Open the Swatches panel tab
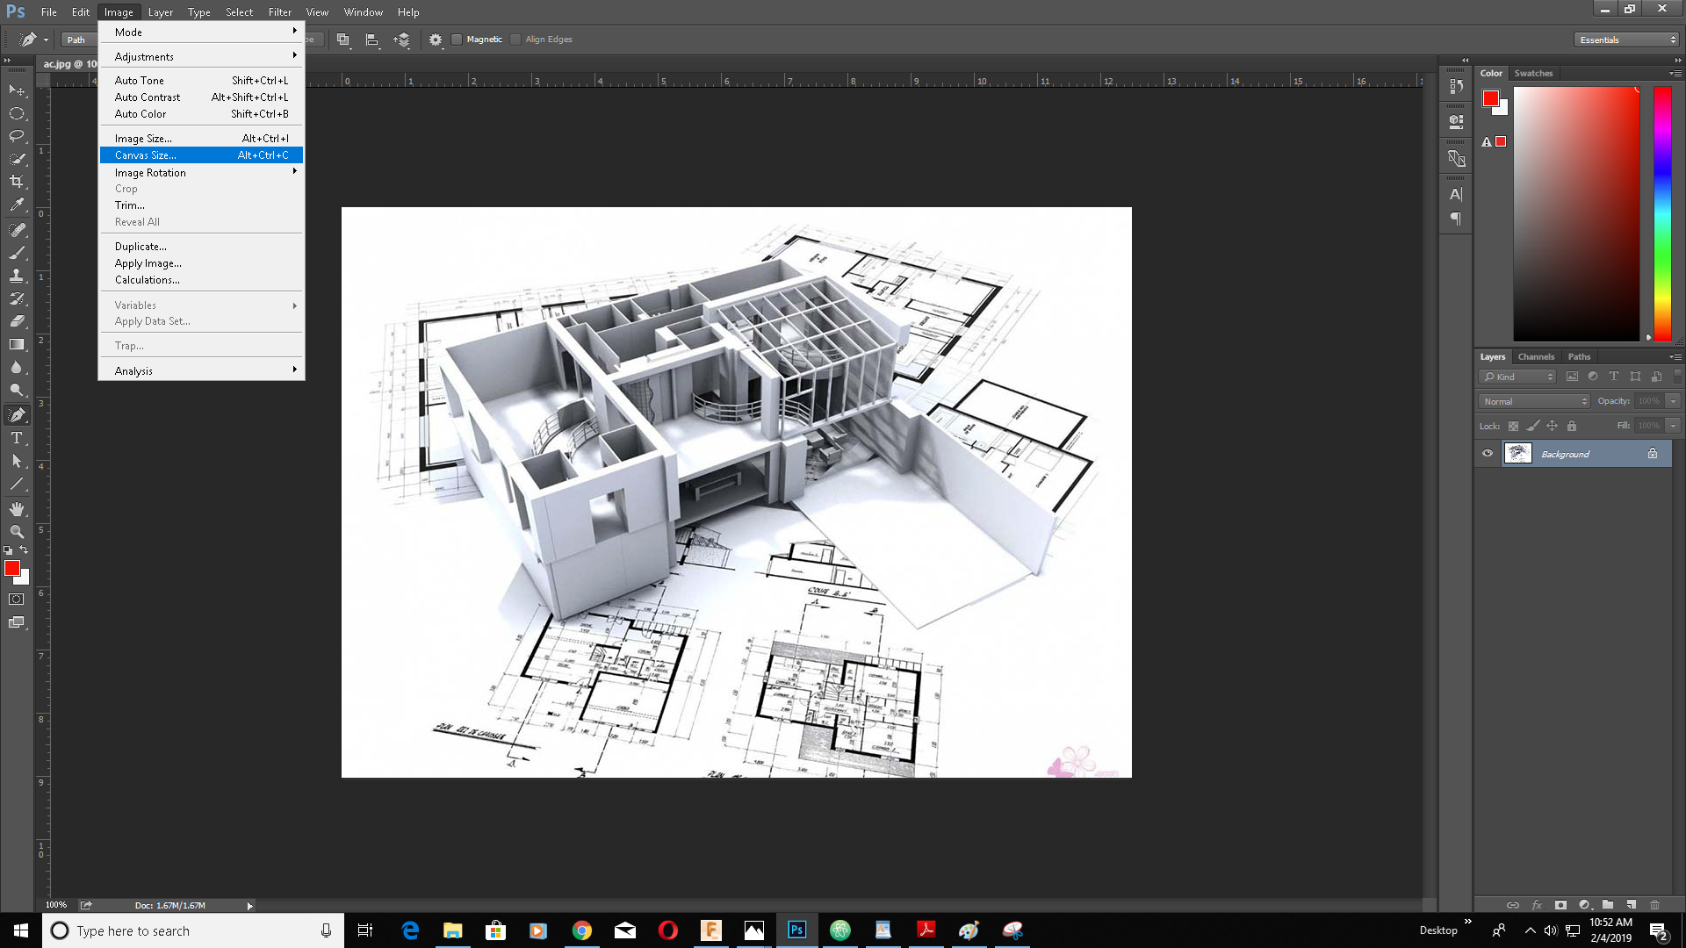 (x=1533, y=73)
